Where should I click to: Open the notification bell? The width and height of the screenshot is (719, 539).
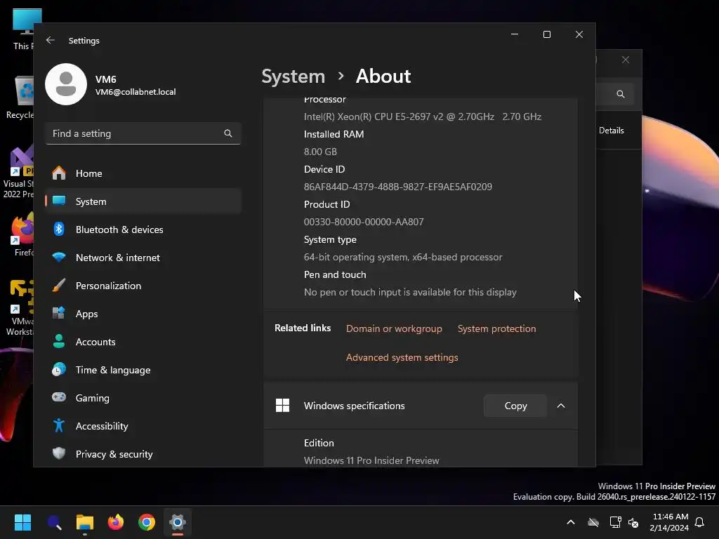click(x=699, y=522)
